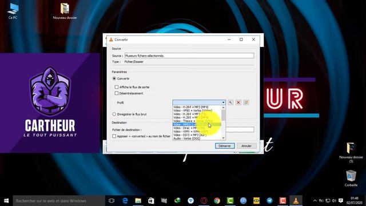Click the Annuler button
This screenshot has width=366, height=206.
point(246,146)
